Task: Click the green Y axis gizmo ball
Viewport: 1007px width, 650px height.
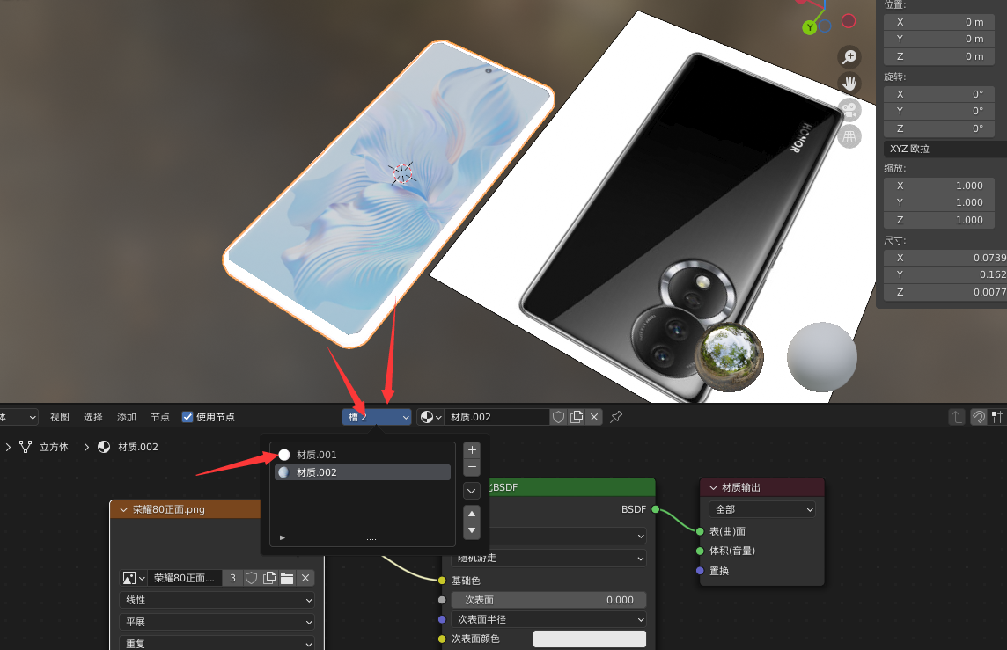Action: (809, 27)
